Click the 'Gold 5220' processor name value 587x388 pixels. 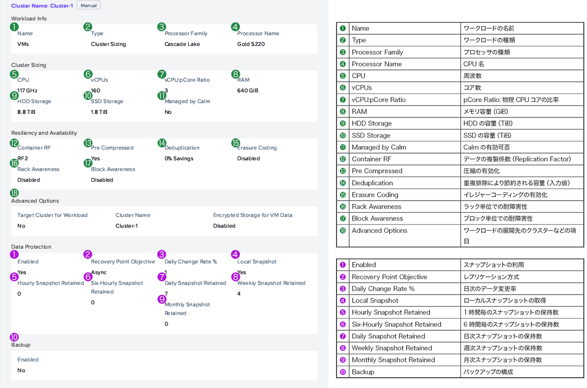(251, 44)
